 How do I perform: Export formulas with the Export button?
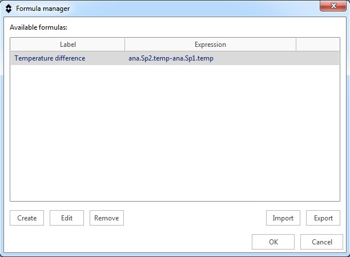[x=323, y=218]
